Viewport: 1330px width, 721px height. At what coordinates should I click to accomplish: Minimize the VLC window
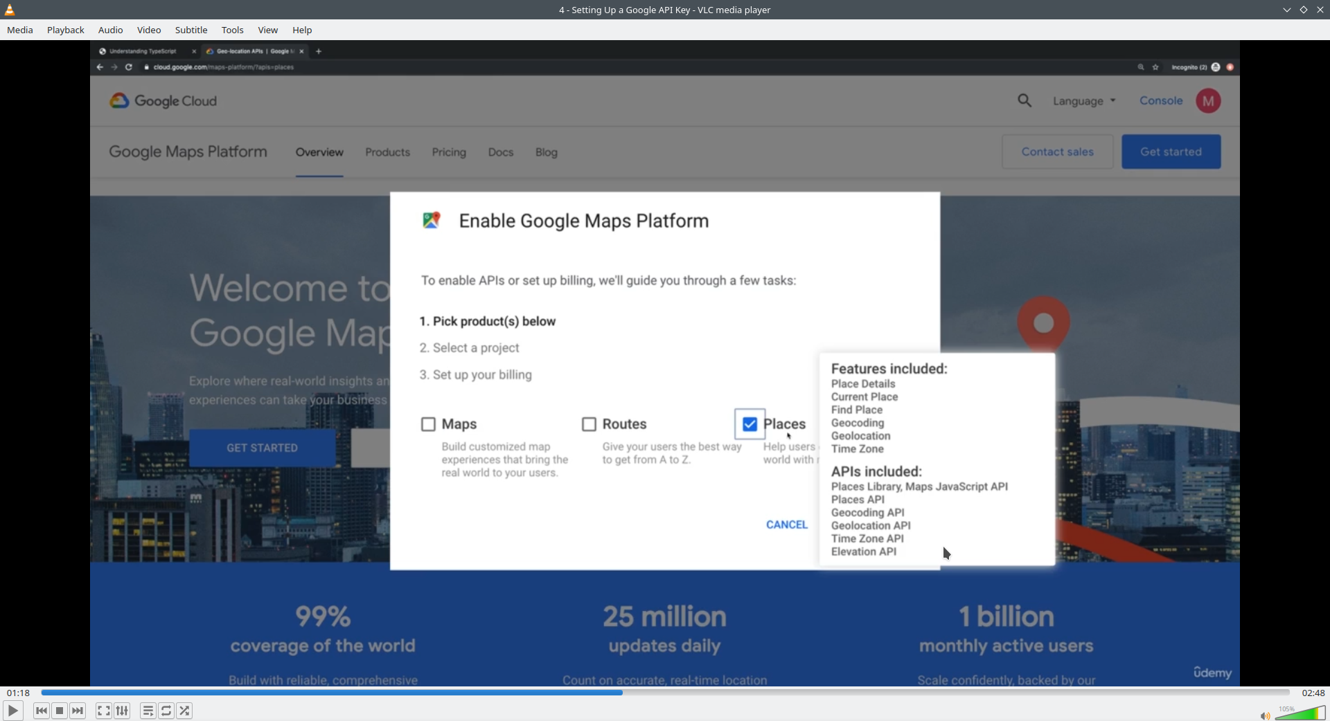(x=1287, y=10)
